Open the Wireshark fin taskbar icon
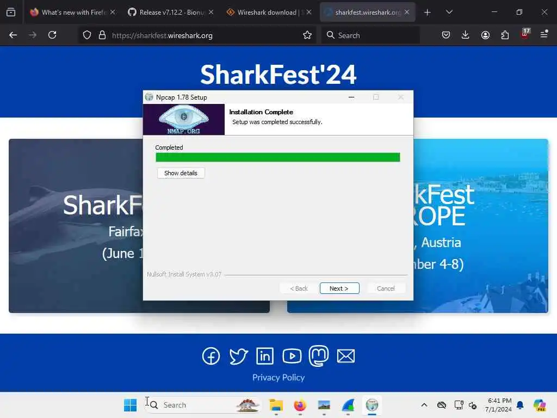Screen dimensions: 557x418 [x=348, y=405]
